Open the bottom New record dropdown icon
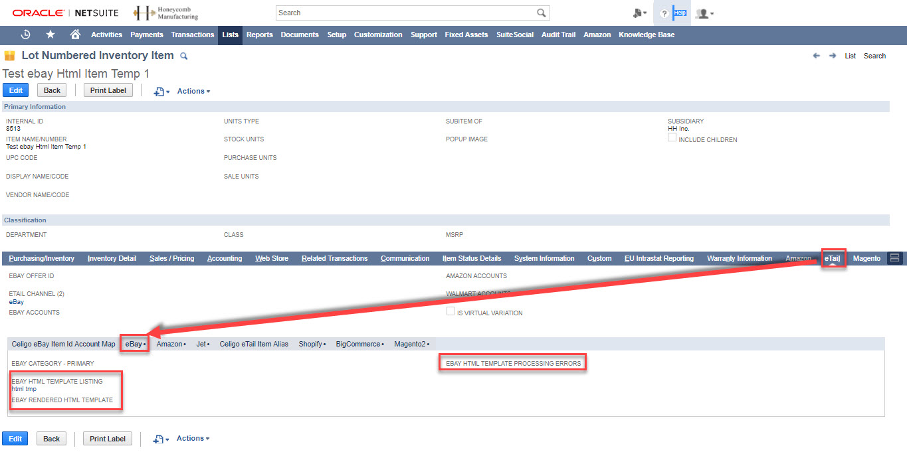The height and width of the screenshot is (456, 907). pyautogui.click(x=161, y=439)
